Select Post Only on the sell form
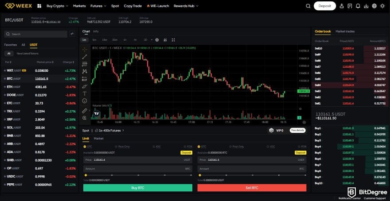The height and width of the screenshot is (201, 390). pos(237,147)
